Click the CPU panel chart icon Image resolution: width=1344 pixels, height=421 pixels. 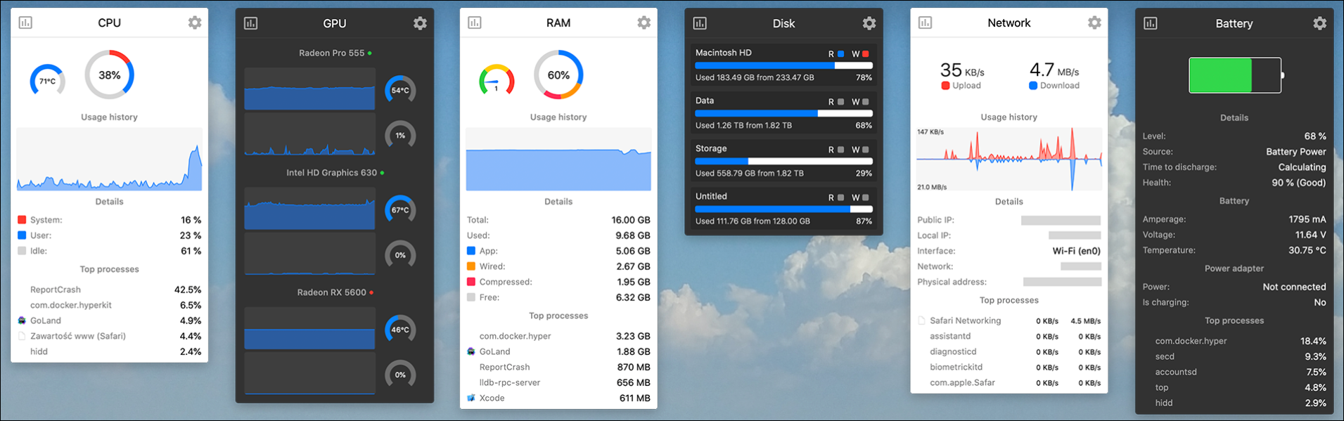tap(25, 22)
